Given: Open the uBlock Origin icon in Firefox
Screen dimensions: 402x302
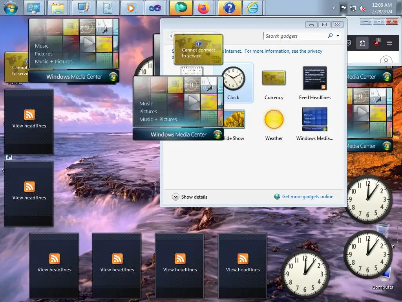Looking at the screenshot, I should [376, 42].
